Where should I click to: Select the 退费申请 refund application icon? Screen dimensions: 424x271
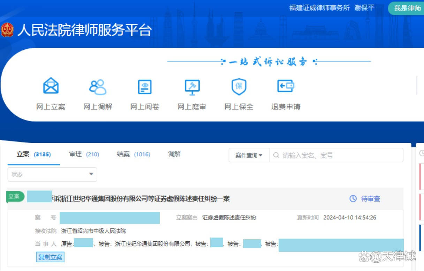point(285,86)
